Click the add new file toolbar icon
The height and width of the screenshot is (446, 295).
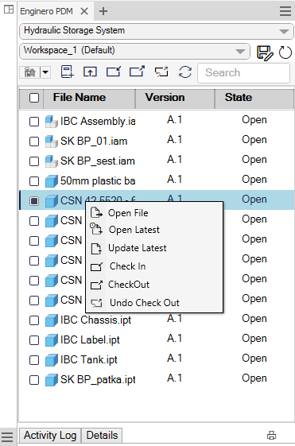(x=68, y=72)
